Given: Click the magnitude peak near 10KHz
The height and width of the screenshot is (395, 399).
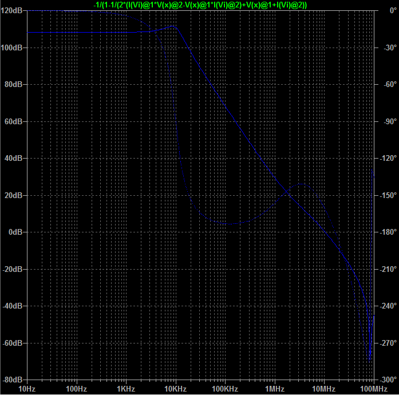Looking at the screenshot, I should coord(172,26).
